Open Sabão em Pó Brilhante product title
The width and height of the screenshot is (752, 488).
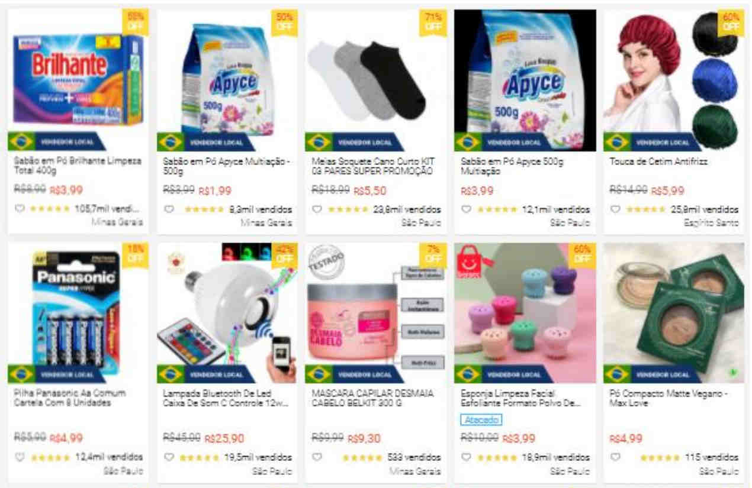78,166
